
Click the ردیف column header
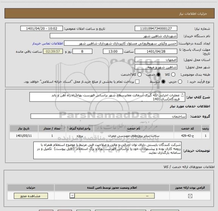(206, 128)
